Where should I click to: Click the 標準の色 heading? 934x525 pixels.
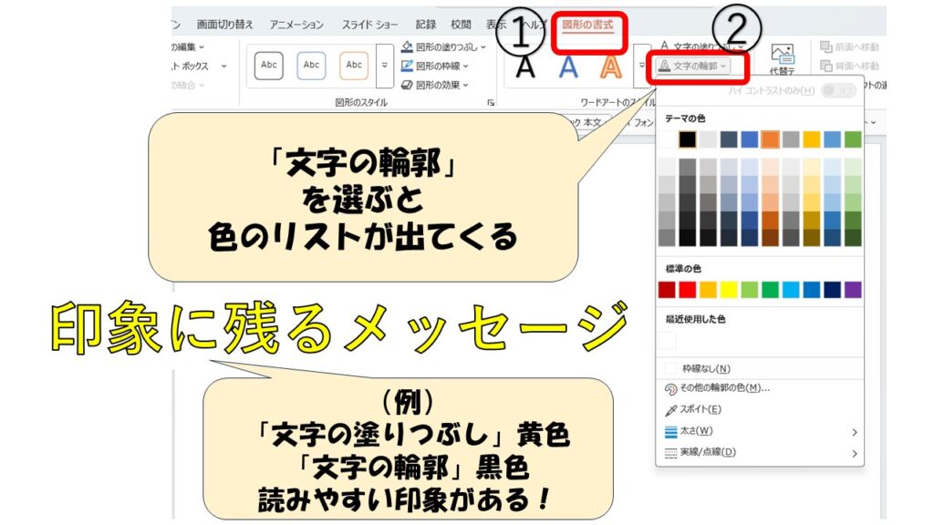(x=683, y=269)
